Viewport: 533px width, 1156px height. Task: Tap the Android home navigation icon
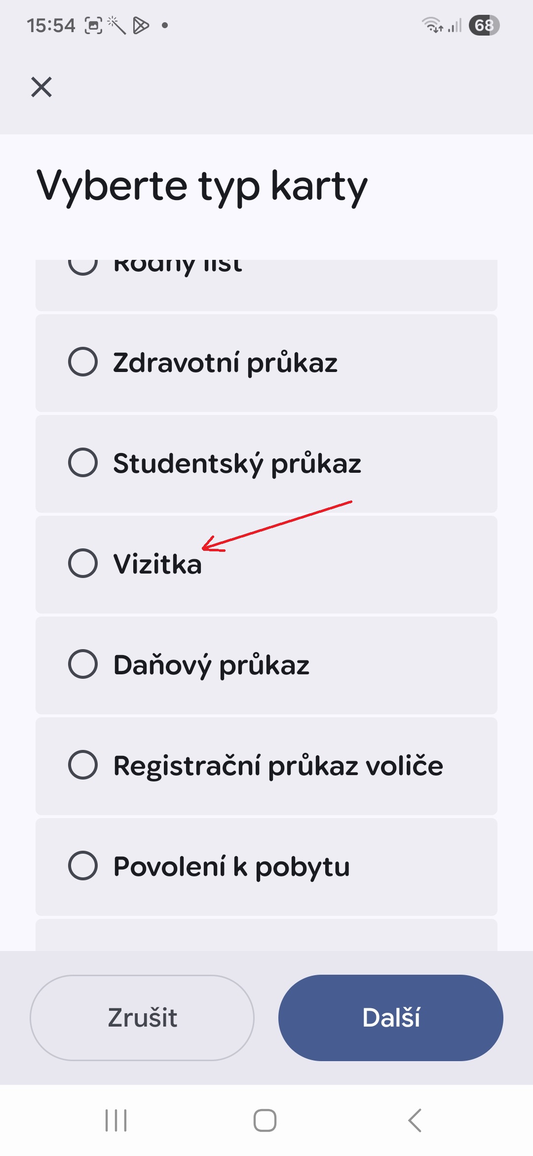click(x=265, y=1120)
